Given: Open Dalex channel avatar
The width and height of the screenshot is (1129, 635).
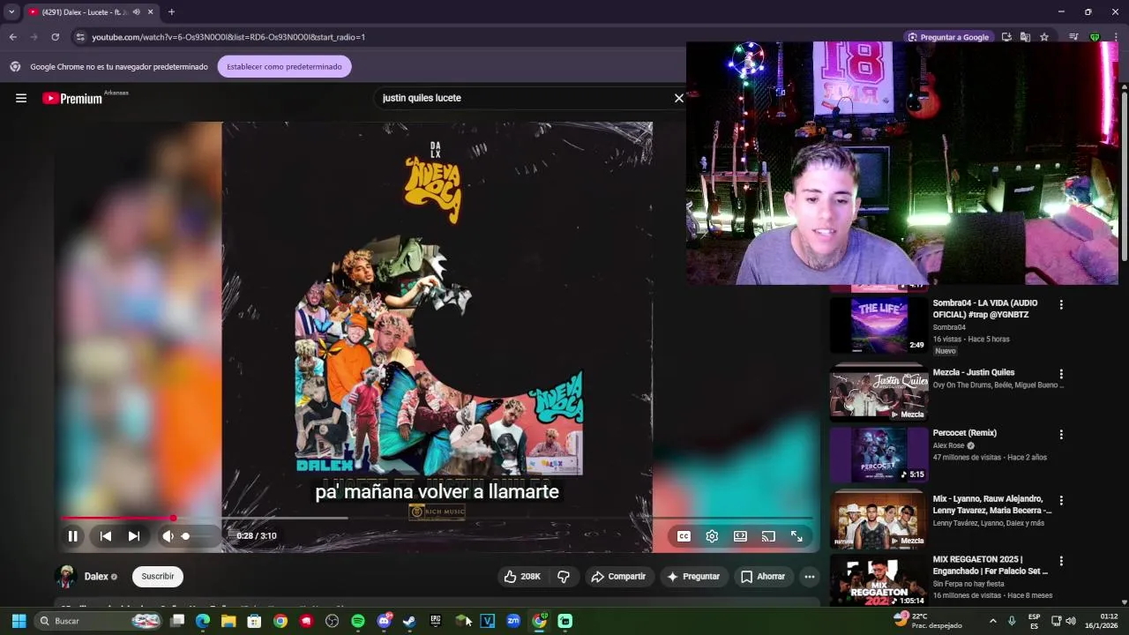Looking at the screenshot, I should click(66, 577).
